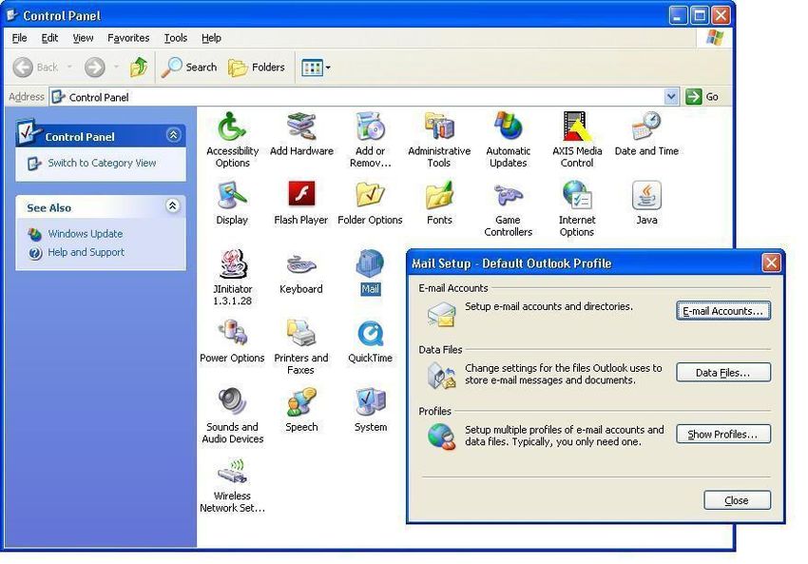Maximize the Control Panel window

pyautogui.click(x=700, y=15)
